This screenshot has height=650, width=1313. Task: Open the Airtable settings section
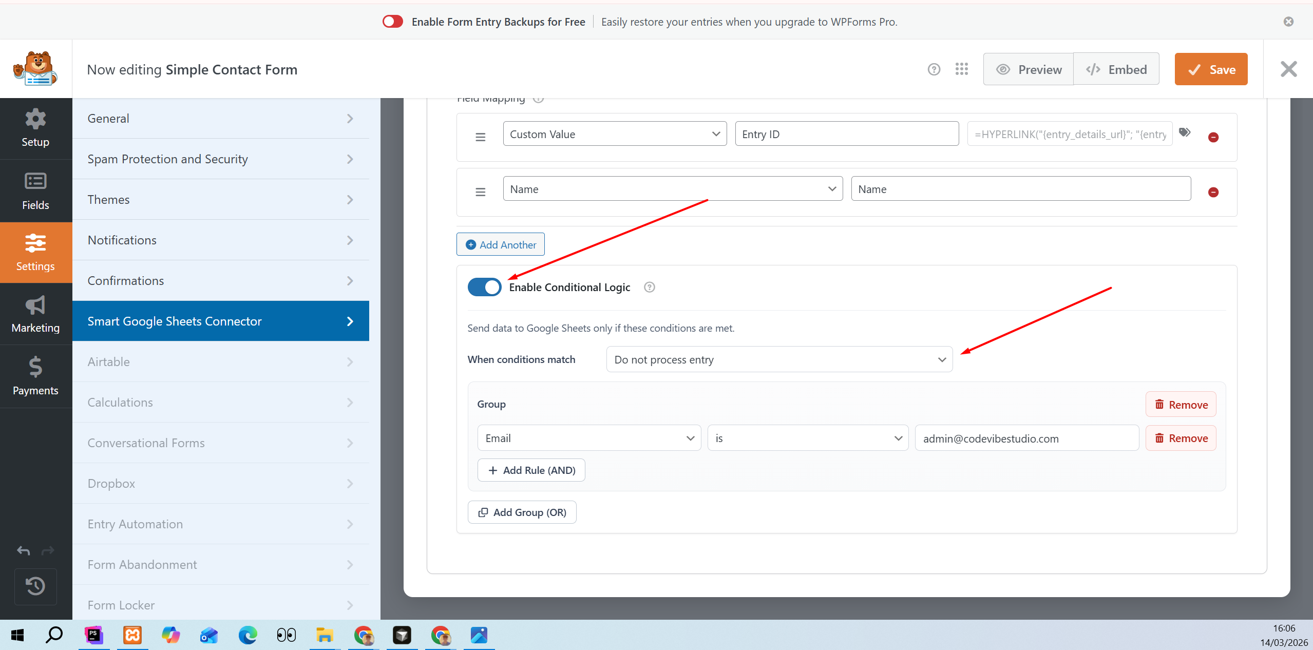point(221,362)
